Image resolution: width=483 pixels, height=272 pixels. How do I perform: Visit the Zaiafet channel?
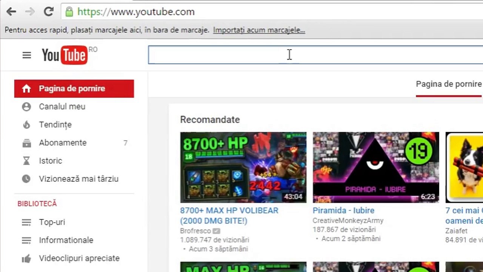(456, 231)
